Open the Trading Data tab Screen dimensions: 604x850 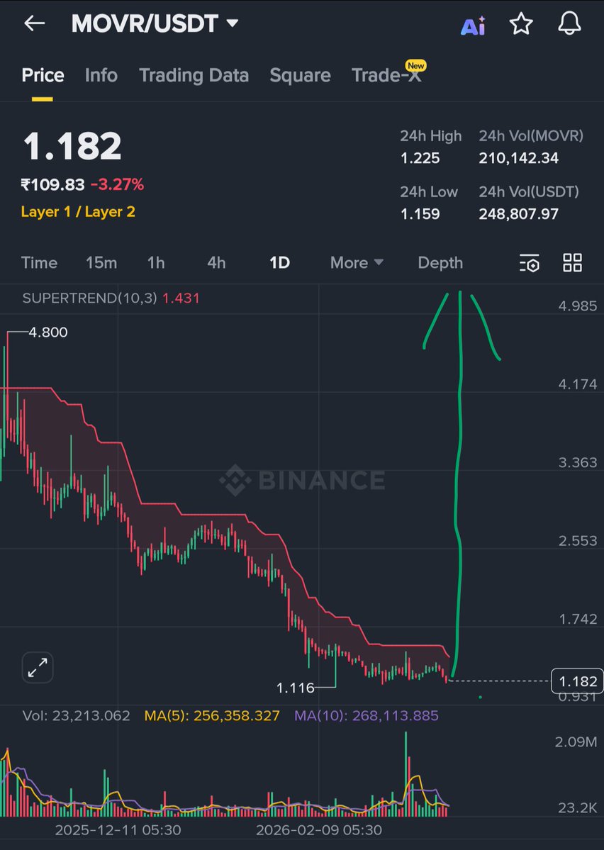tap(194, 75)
